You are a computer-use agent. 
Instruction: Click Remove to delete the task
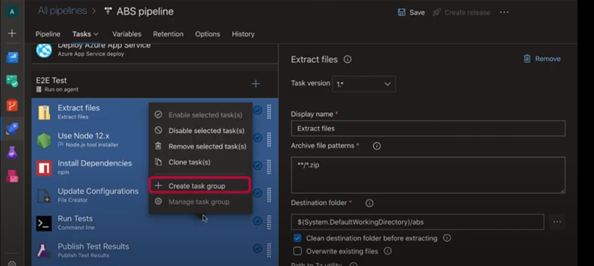click(x=542, y=59)
